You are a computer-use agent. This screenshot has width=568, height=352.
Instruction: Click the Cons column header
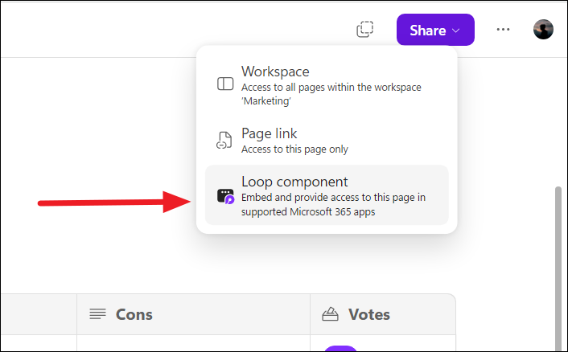point(193,314)
